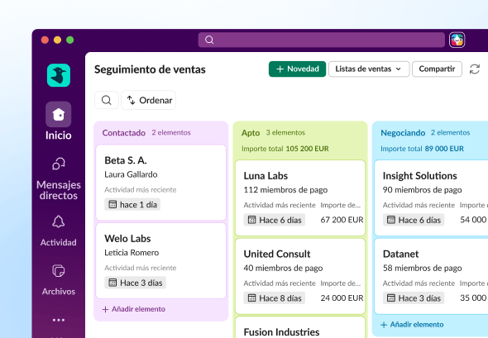The height and width of the screenshot is (338, 488).
Task: Open the Datanet card
Action: 431,276
